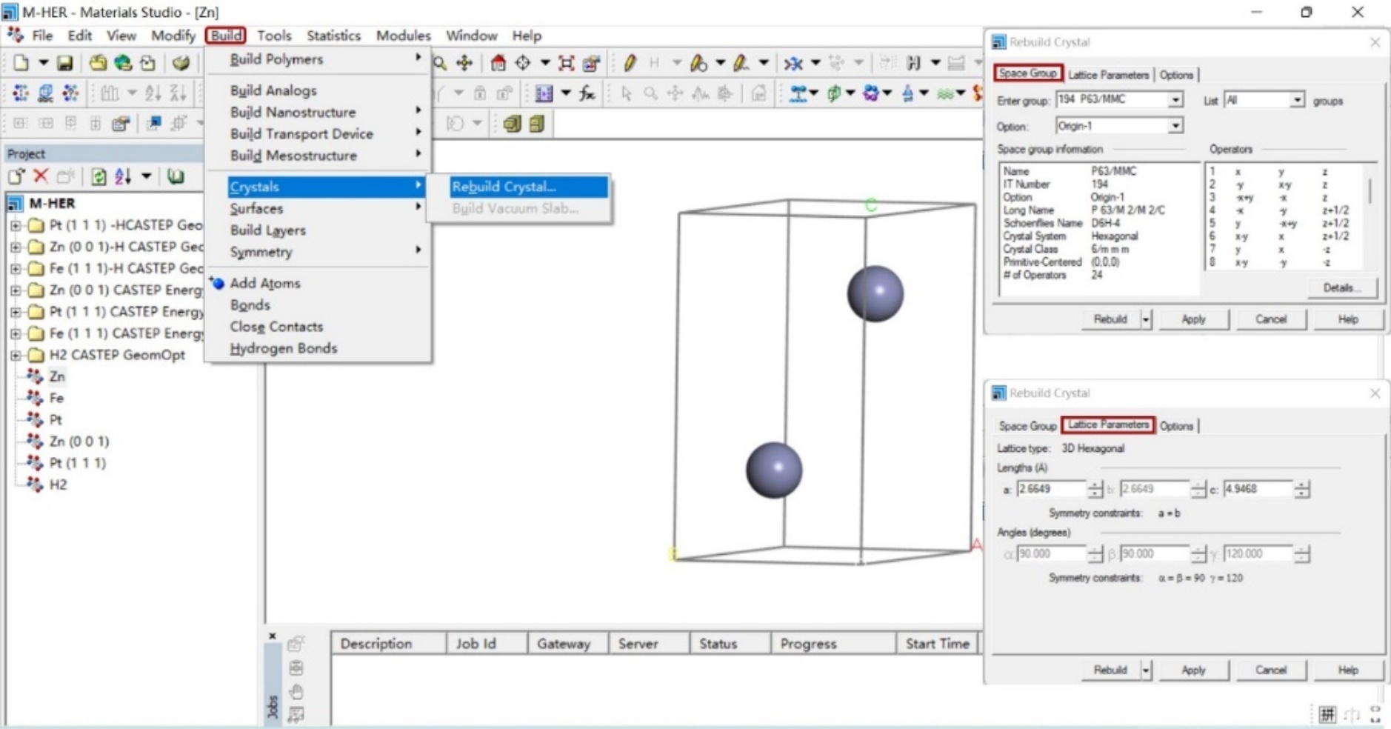The image size is (1391, 729).
Task: Click the Reset View home icon
Action: pyautogui.click(x=498, y=64)
